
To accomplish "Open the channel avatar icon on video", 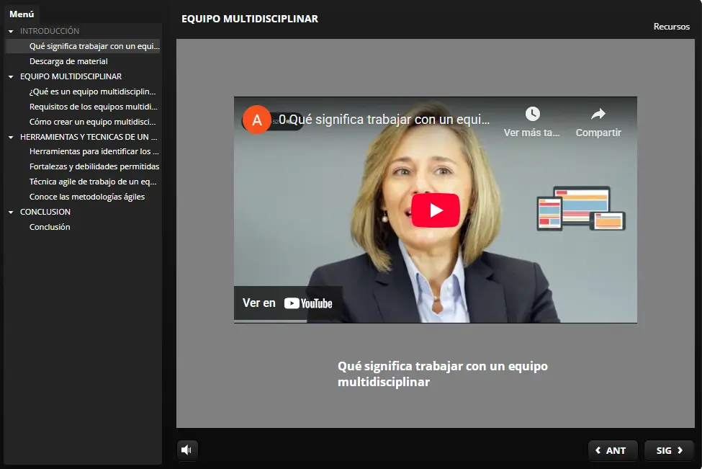I will point(257,120).
